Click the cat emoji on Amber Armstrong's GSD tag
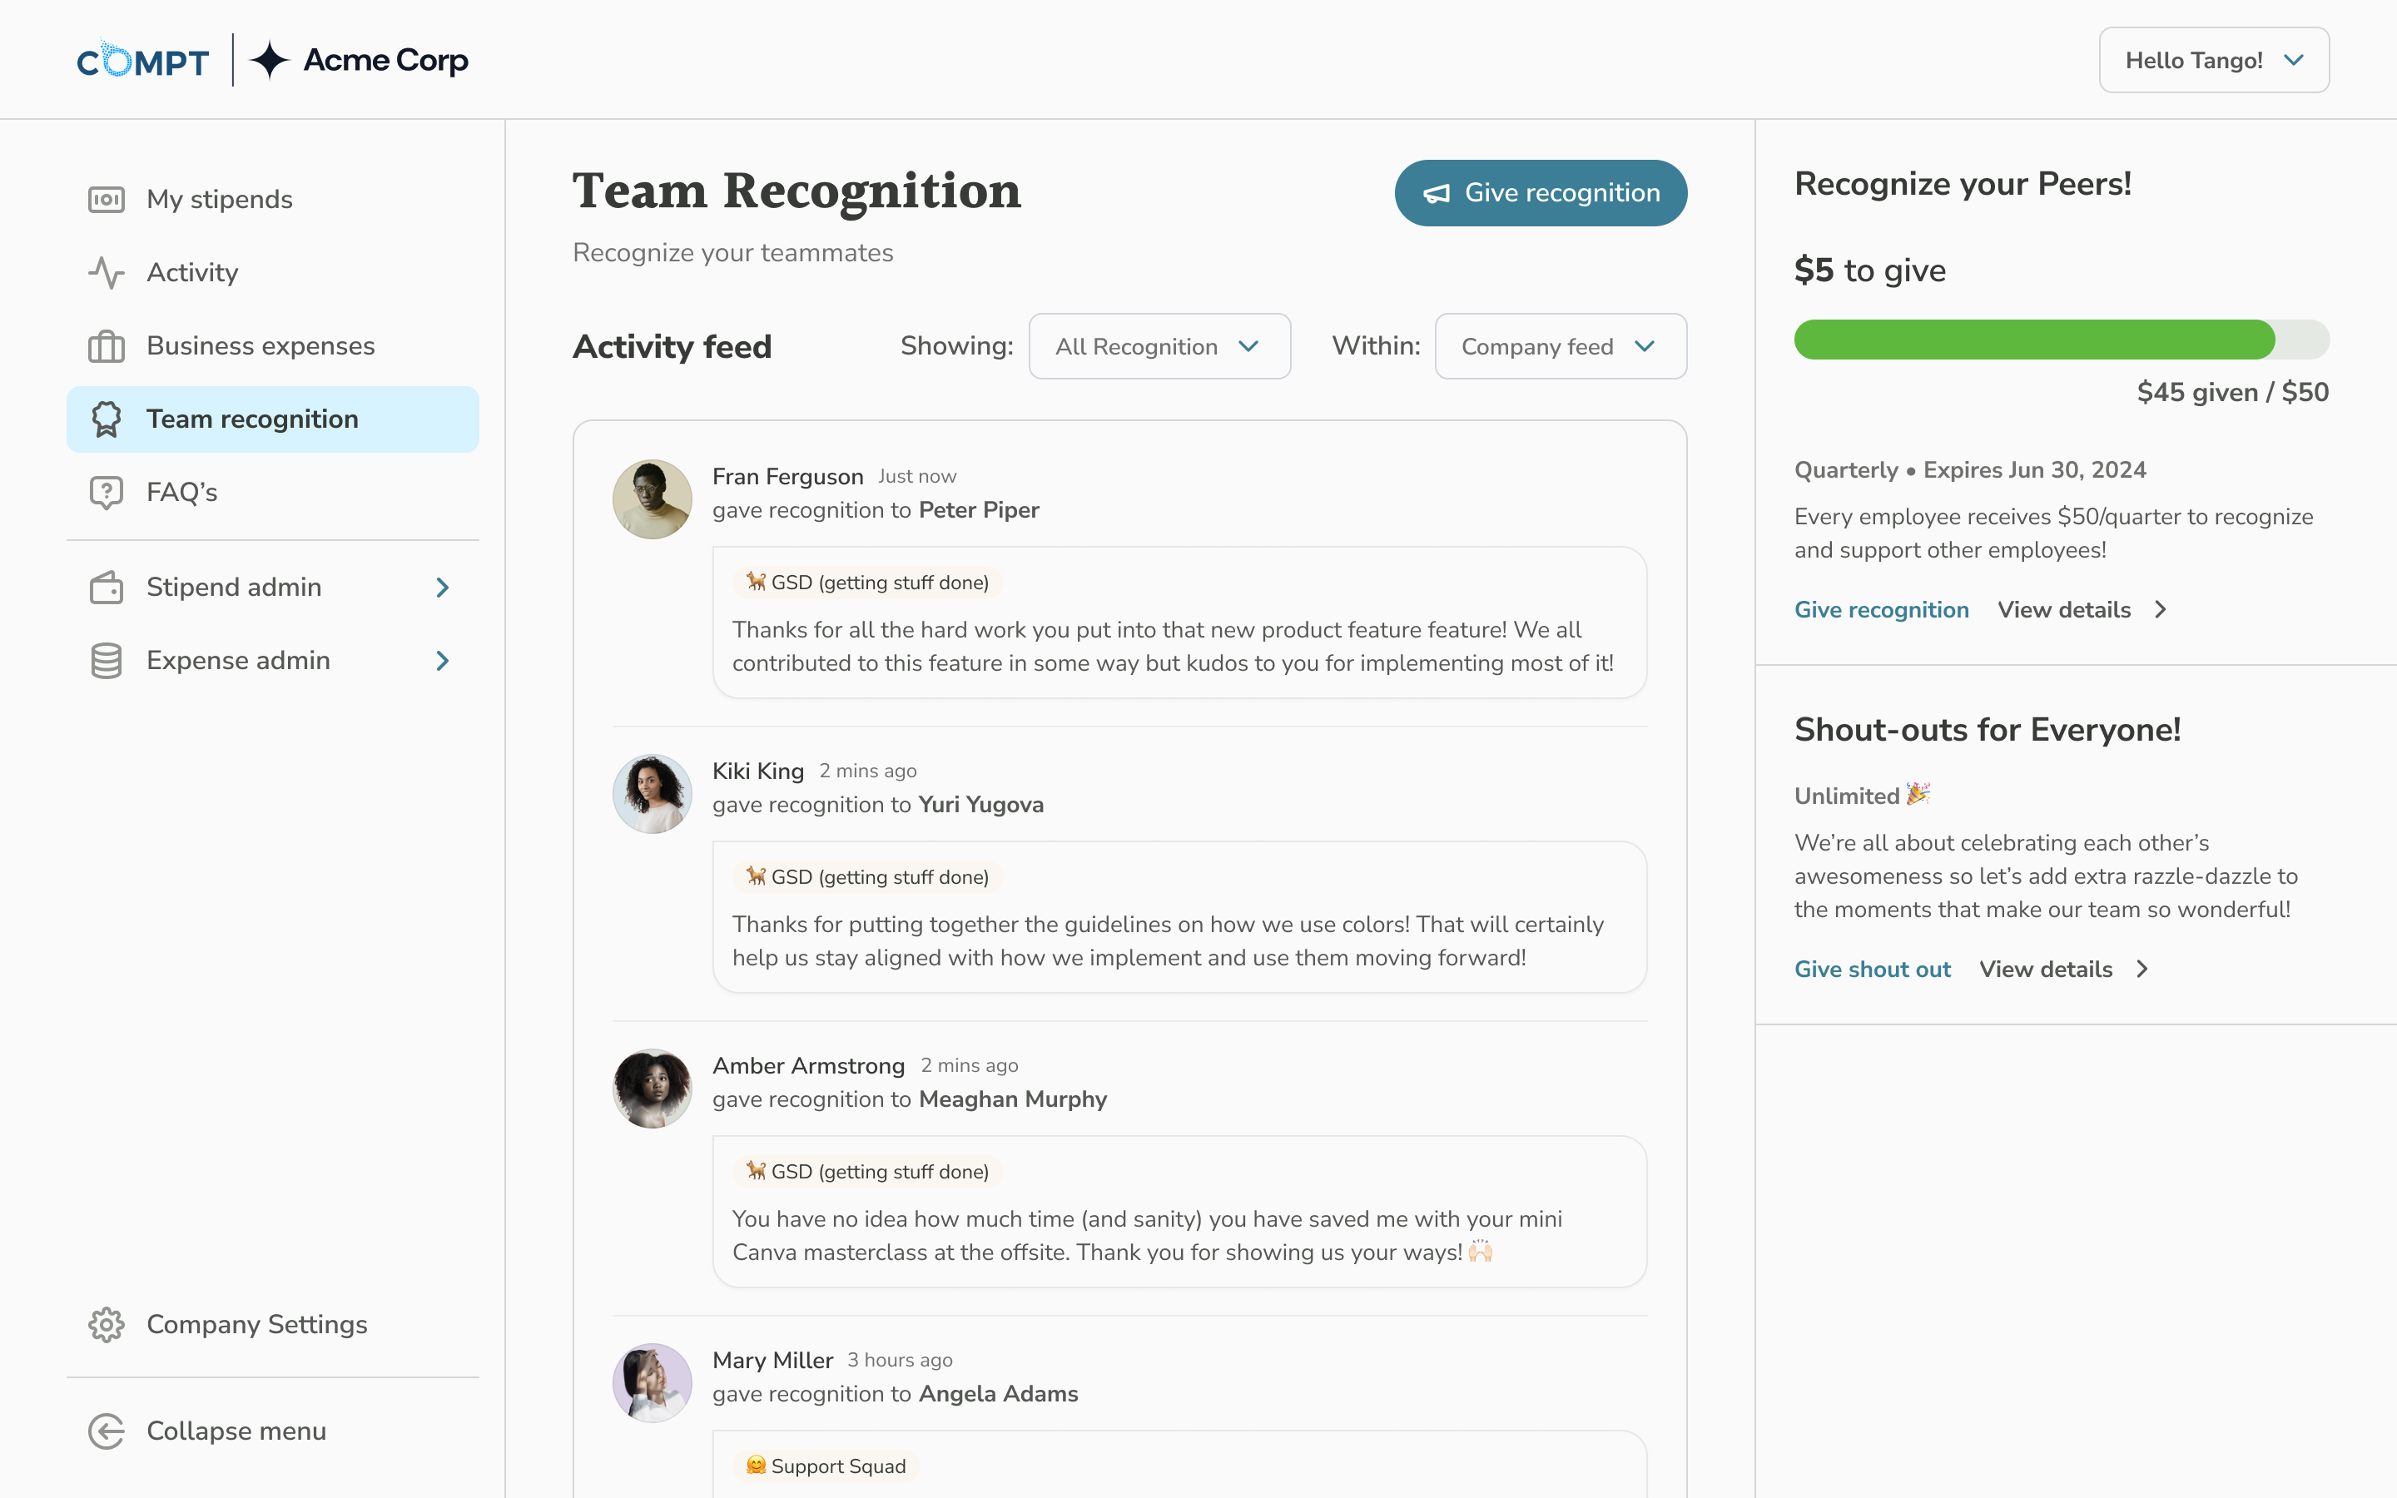Screen dimensions: 2397x1498 [x=756, y=1170]
